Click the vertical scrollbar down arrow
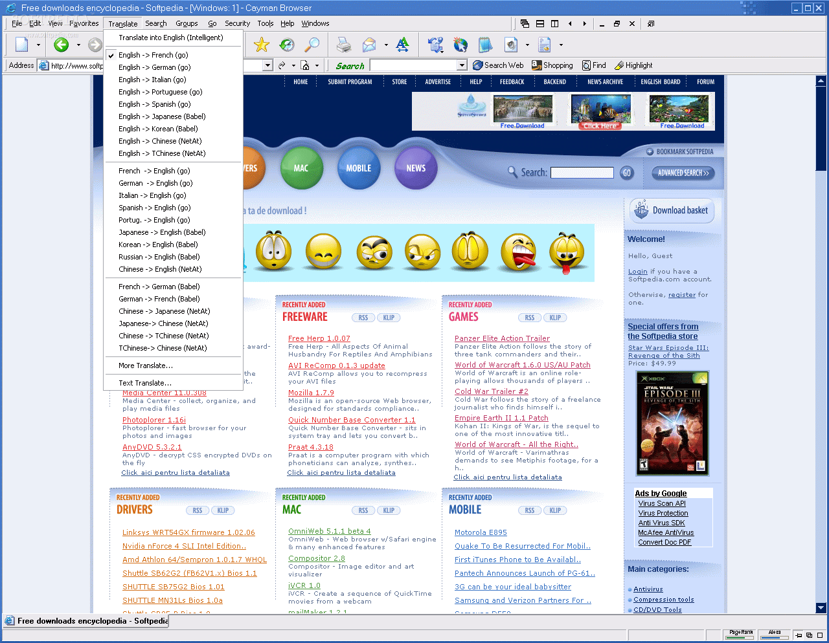 point(821,608)
